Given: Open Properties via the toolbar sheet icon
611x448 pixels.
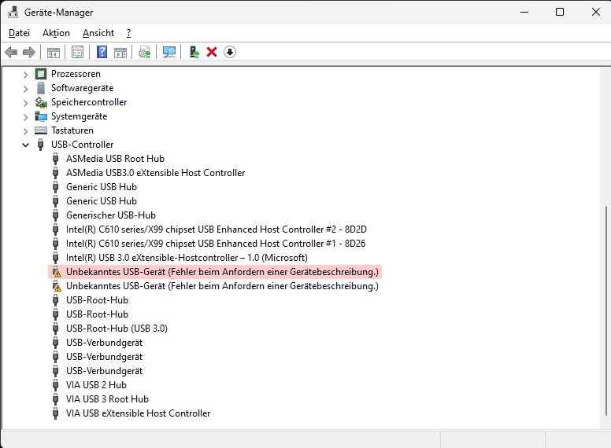Looking at the screenshot, I should 77,52.
